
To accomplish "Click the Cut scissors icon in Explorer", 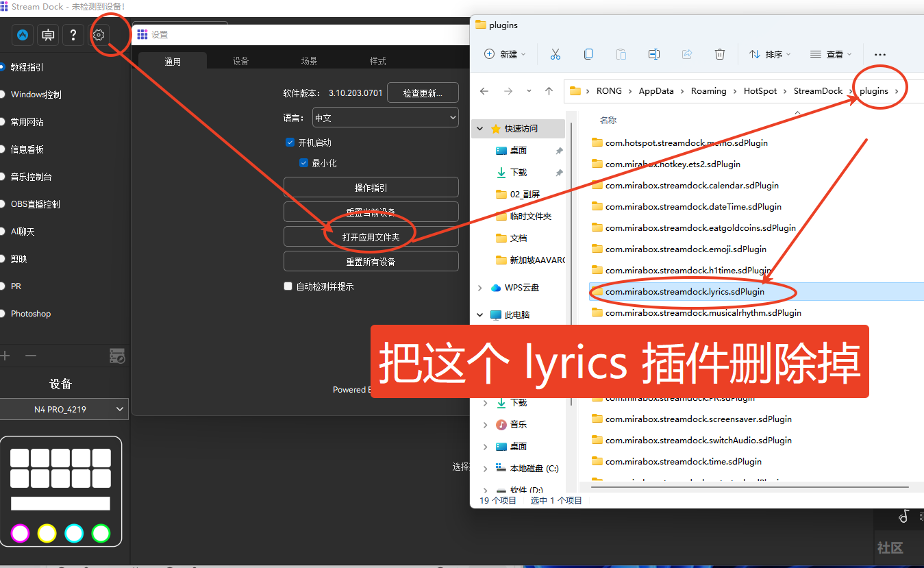I will click(x=555, y=54).
